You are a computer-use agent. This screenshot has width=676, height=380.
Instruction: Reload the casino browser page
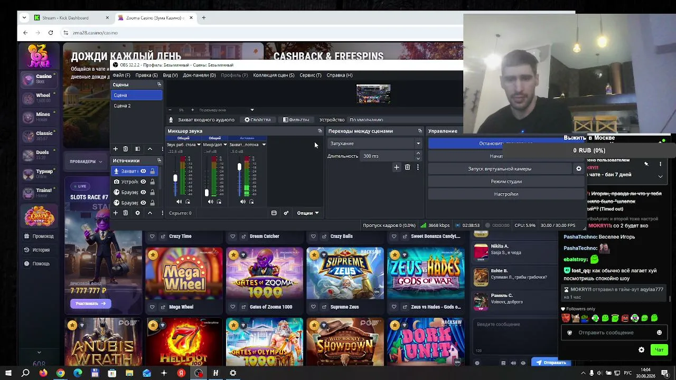pos(51,33)
